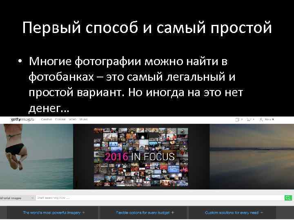Click the slide title Первый способ и самый простой
Screen dimensions: 294x220
point(147,28)
